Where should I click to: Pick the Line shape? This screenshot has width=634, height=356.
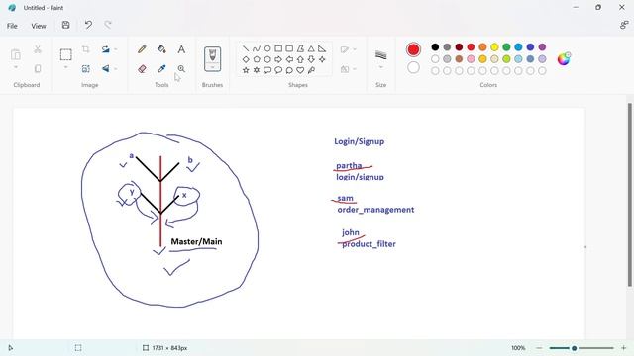tap(246, 48)
